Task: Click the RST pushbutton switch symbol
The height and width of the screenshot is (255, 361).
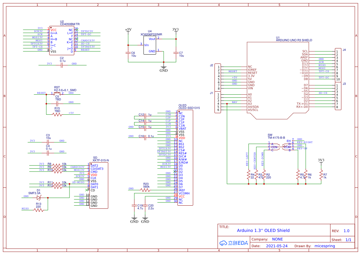Action: 57,92
